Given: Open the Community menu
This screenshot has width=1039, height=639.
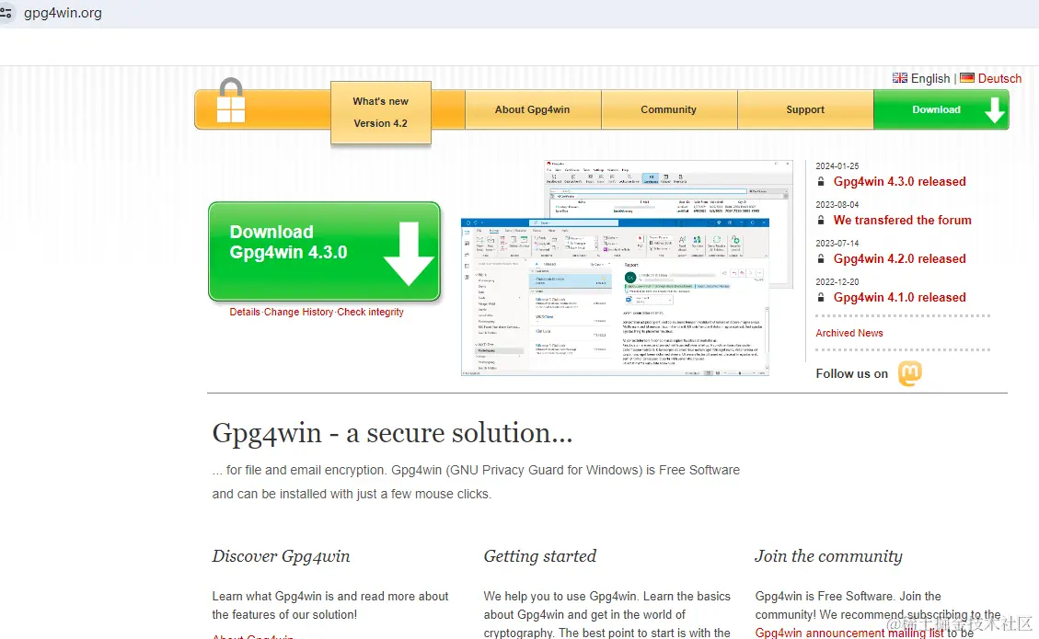Looking at the screenshot, I should pos(669,110).
